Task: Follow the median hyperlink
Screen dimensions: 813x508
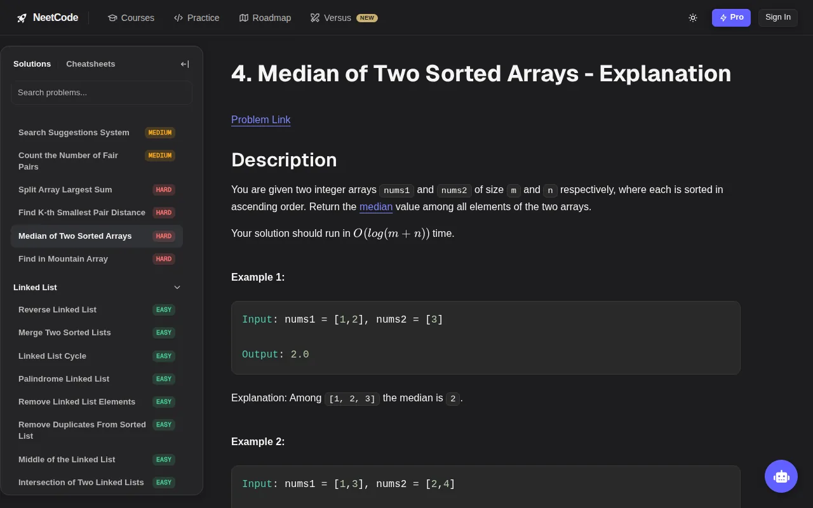Action: point(376,207)
